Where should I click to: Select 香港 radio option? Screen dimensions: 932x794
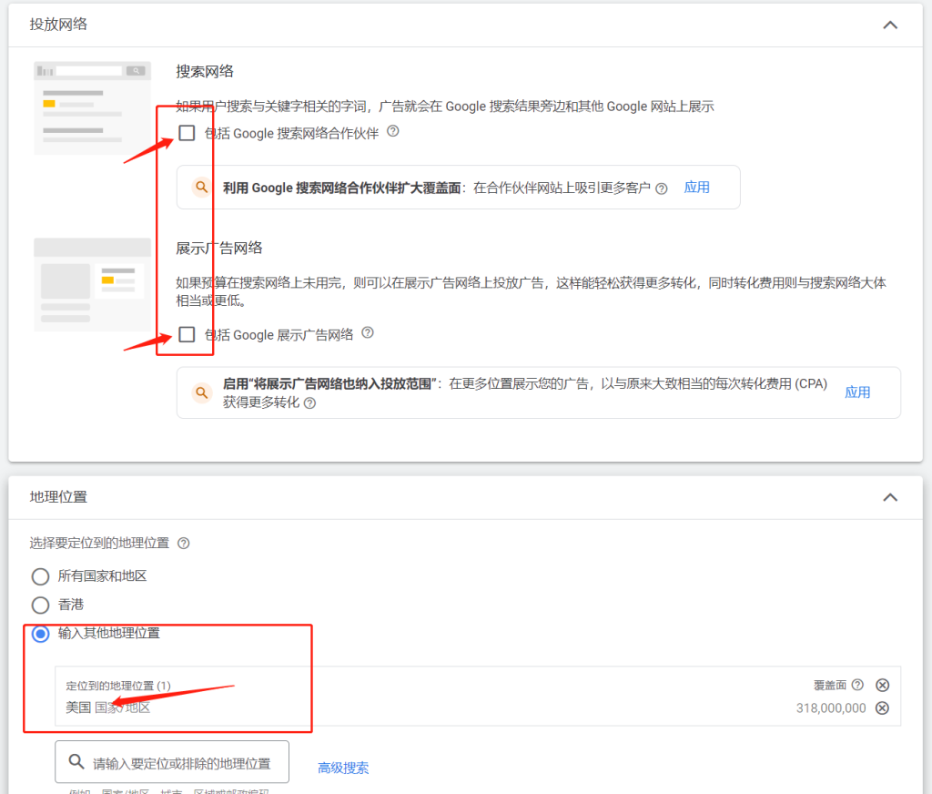coord(40,605)
